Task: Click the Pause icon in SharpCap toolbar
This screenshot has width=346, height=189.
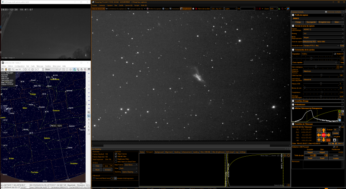Action: (x=166, y=9)
